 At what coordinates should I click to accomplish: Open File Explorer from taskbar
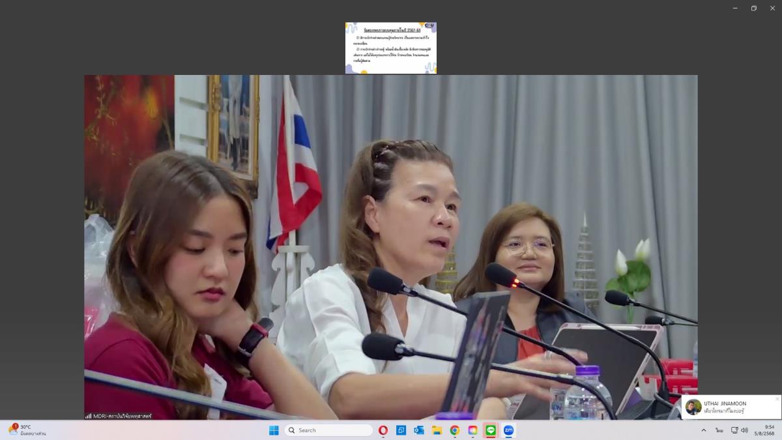coord(437,430)
